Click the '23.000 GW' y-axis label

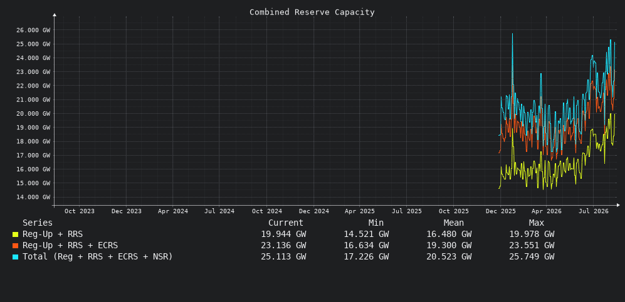tap(33, 72)
